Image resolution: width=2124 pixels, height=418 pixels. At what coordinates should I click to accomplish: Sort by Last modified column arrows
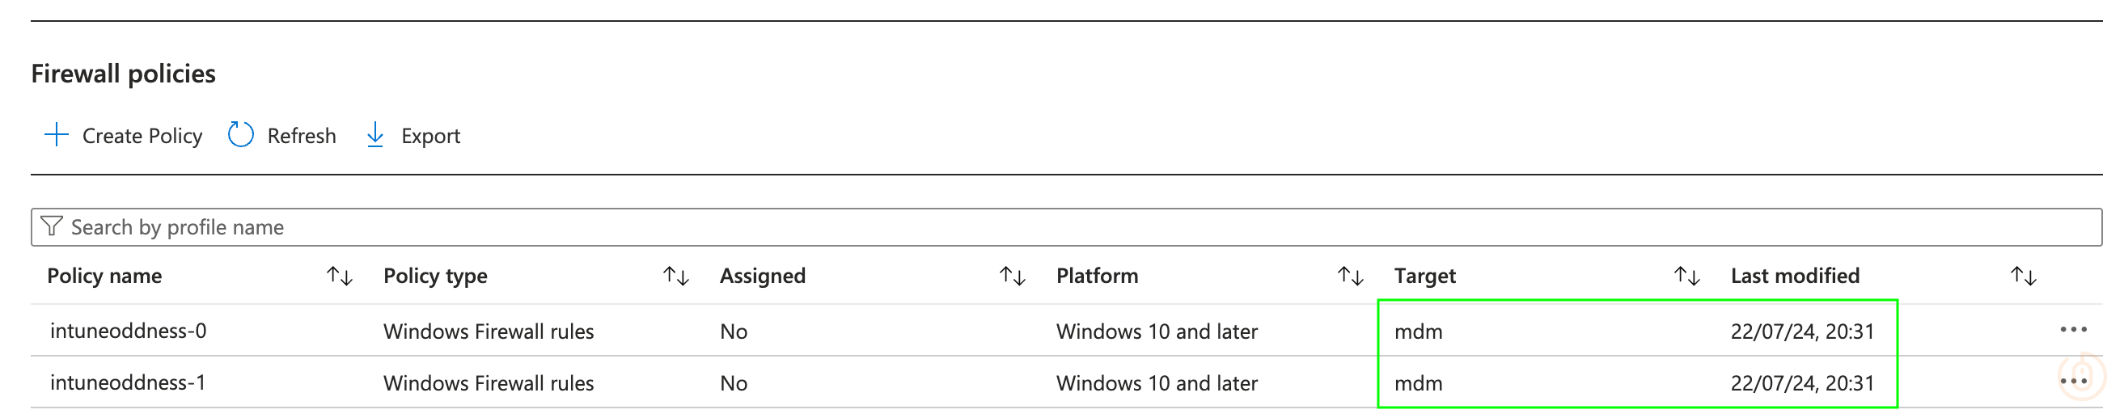(2024, 276)
